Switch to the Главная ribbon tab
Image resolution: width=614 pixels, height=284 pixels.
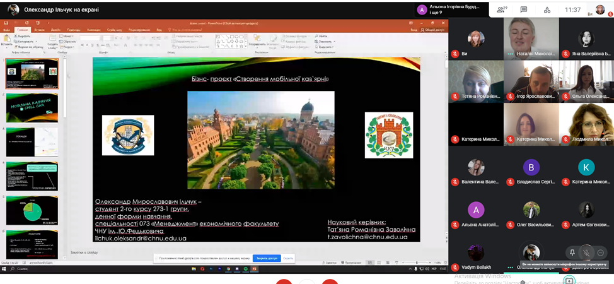(22, 30)
